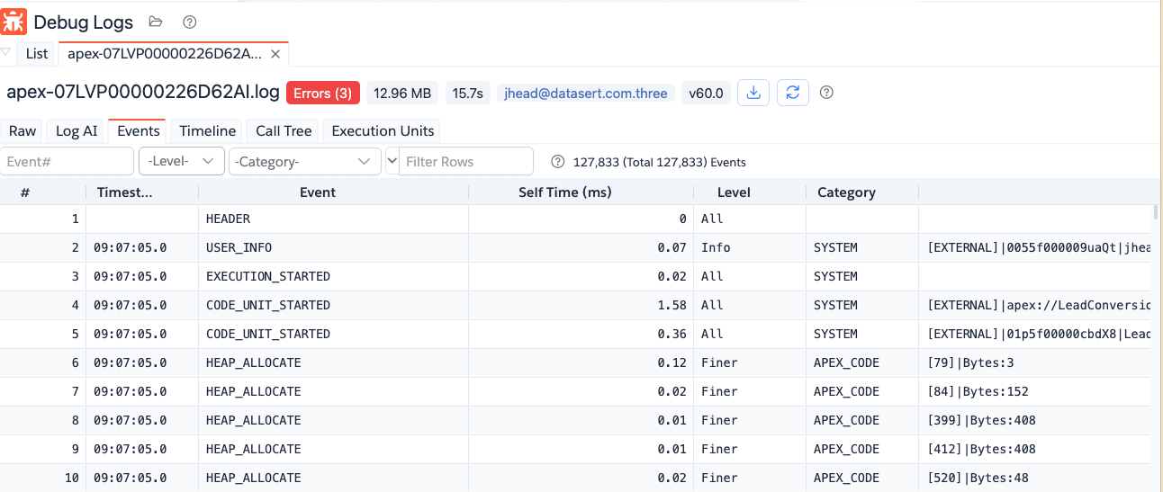The width and height of the screenshot is (1163, 492).
Task: Sort by the Self Time (ms) column header
Action: [564, 192]
